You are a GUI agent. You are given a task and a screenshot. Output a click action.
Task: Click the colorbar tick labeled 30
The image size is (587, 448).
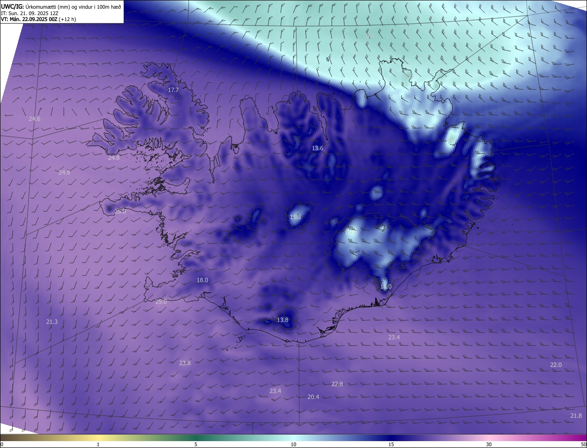point(489,444)
